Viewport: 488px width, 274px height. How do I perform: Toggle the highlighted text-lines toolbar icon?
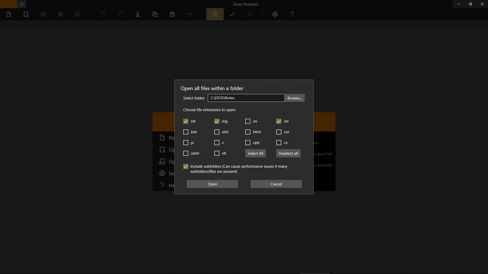(x=215, y=14)
